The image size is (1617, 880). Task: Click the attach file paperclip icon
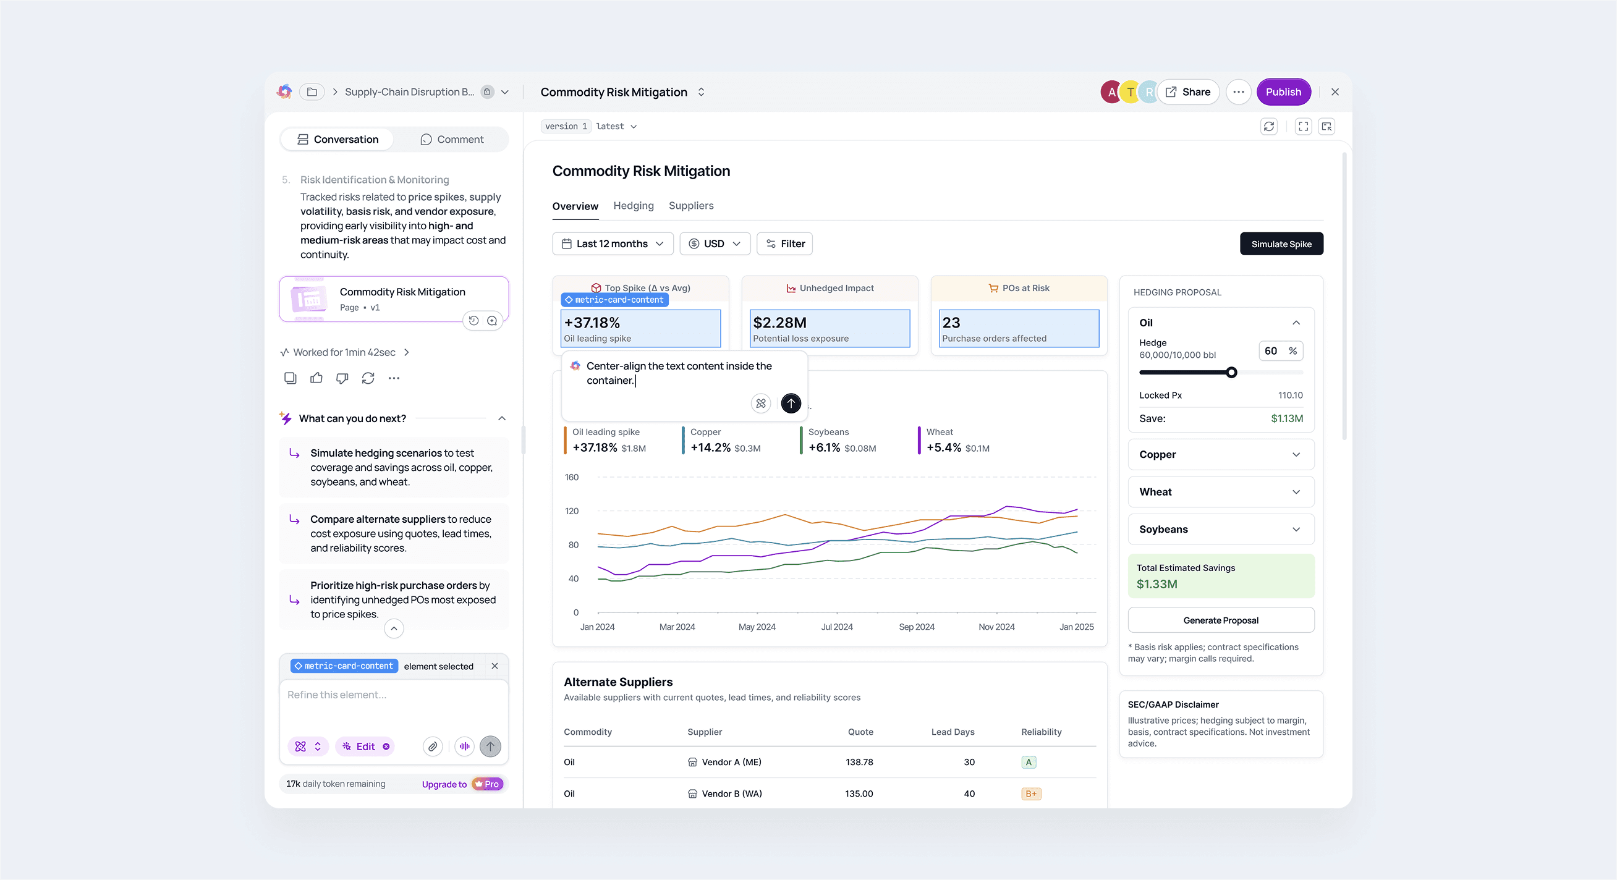[x=433, y=747]
